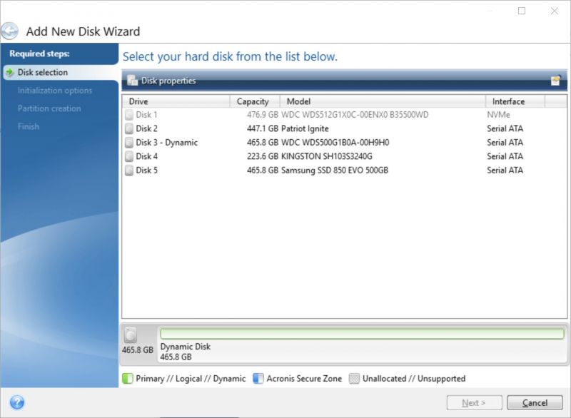The width and height of the screenshot is (571, 418).
Task: Select the Finish step in sidebar
Action: click(29, 126)
